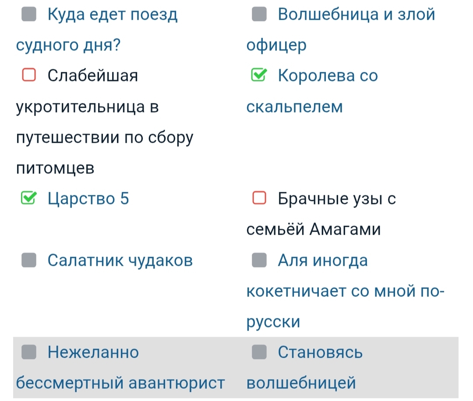Uncheck the "Царство 5" green checkbox
Viewport: 473px width, 401px height.
29,199
